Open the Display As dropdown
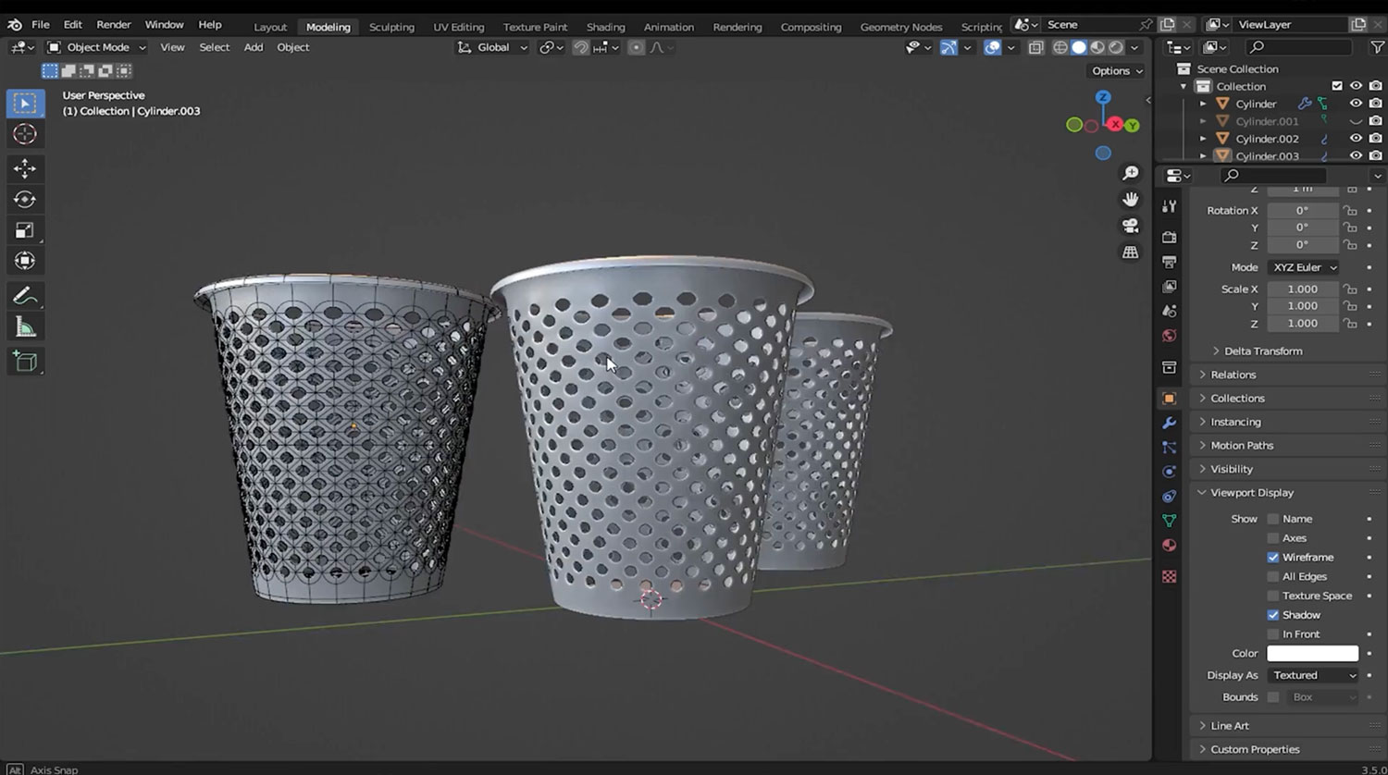Viewport: 1388px width, 775px height. pyautogui.click(x=1311, y=675)
